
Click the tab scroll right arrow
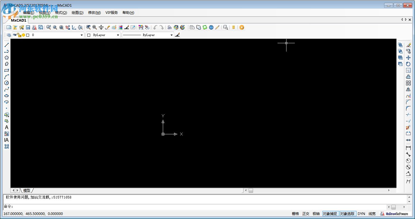(406, 20)
